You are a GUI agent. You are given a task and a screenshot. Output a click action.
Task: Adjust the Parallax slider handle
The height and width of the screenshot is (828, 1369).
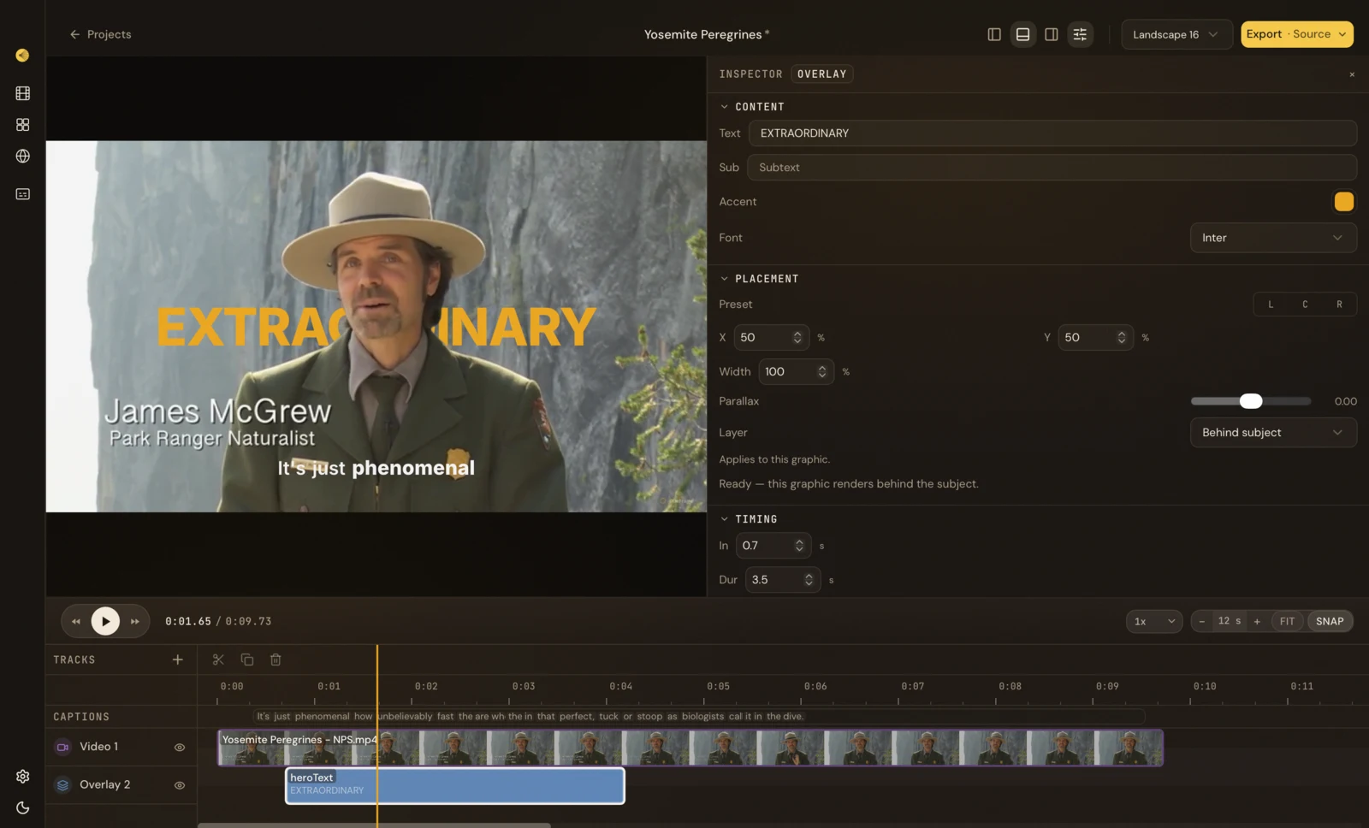coord(1251,401)
